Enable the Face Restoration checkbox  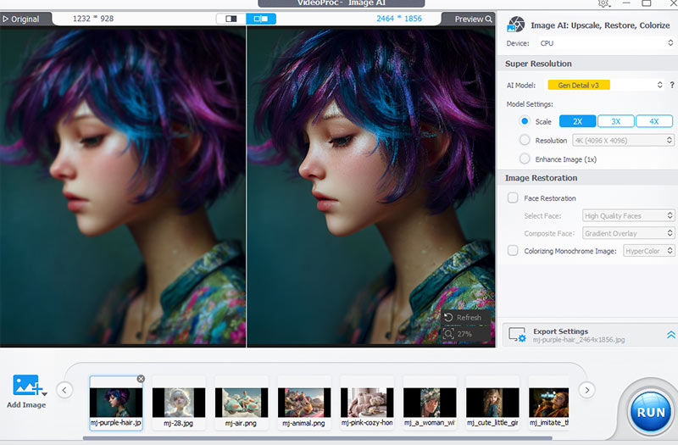[x=513, y=197]
